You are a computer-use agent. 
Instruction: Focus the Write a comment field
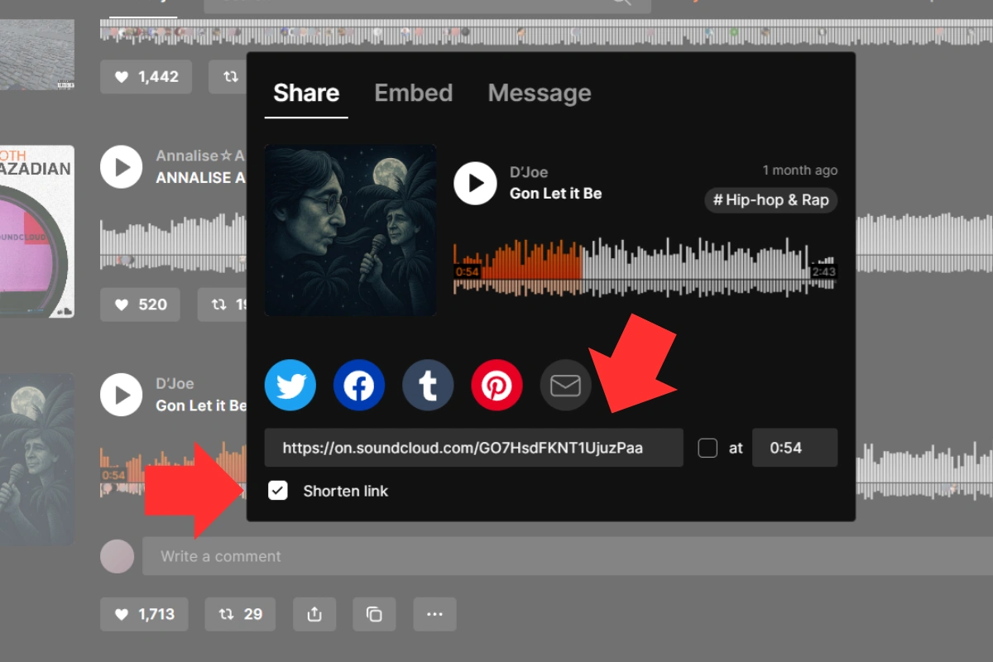pos(568,556)
